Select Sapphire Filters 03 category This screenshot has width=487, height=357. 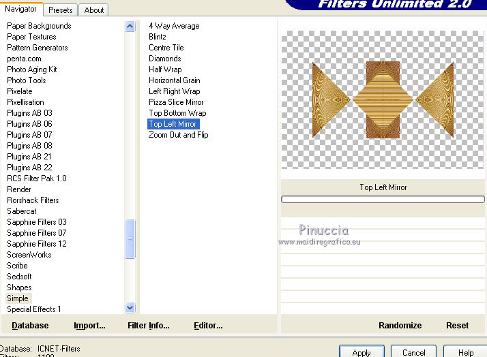click(x=37, y=222)
